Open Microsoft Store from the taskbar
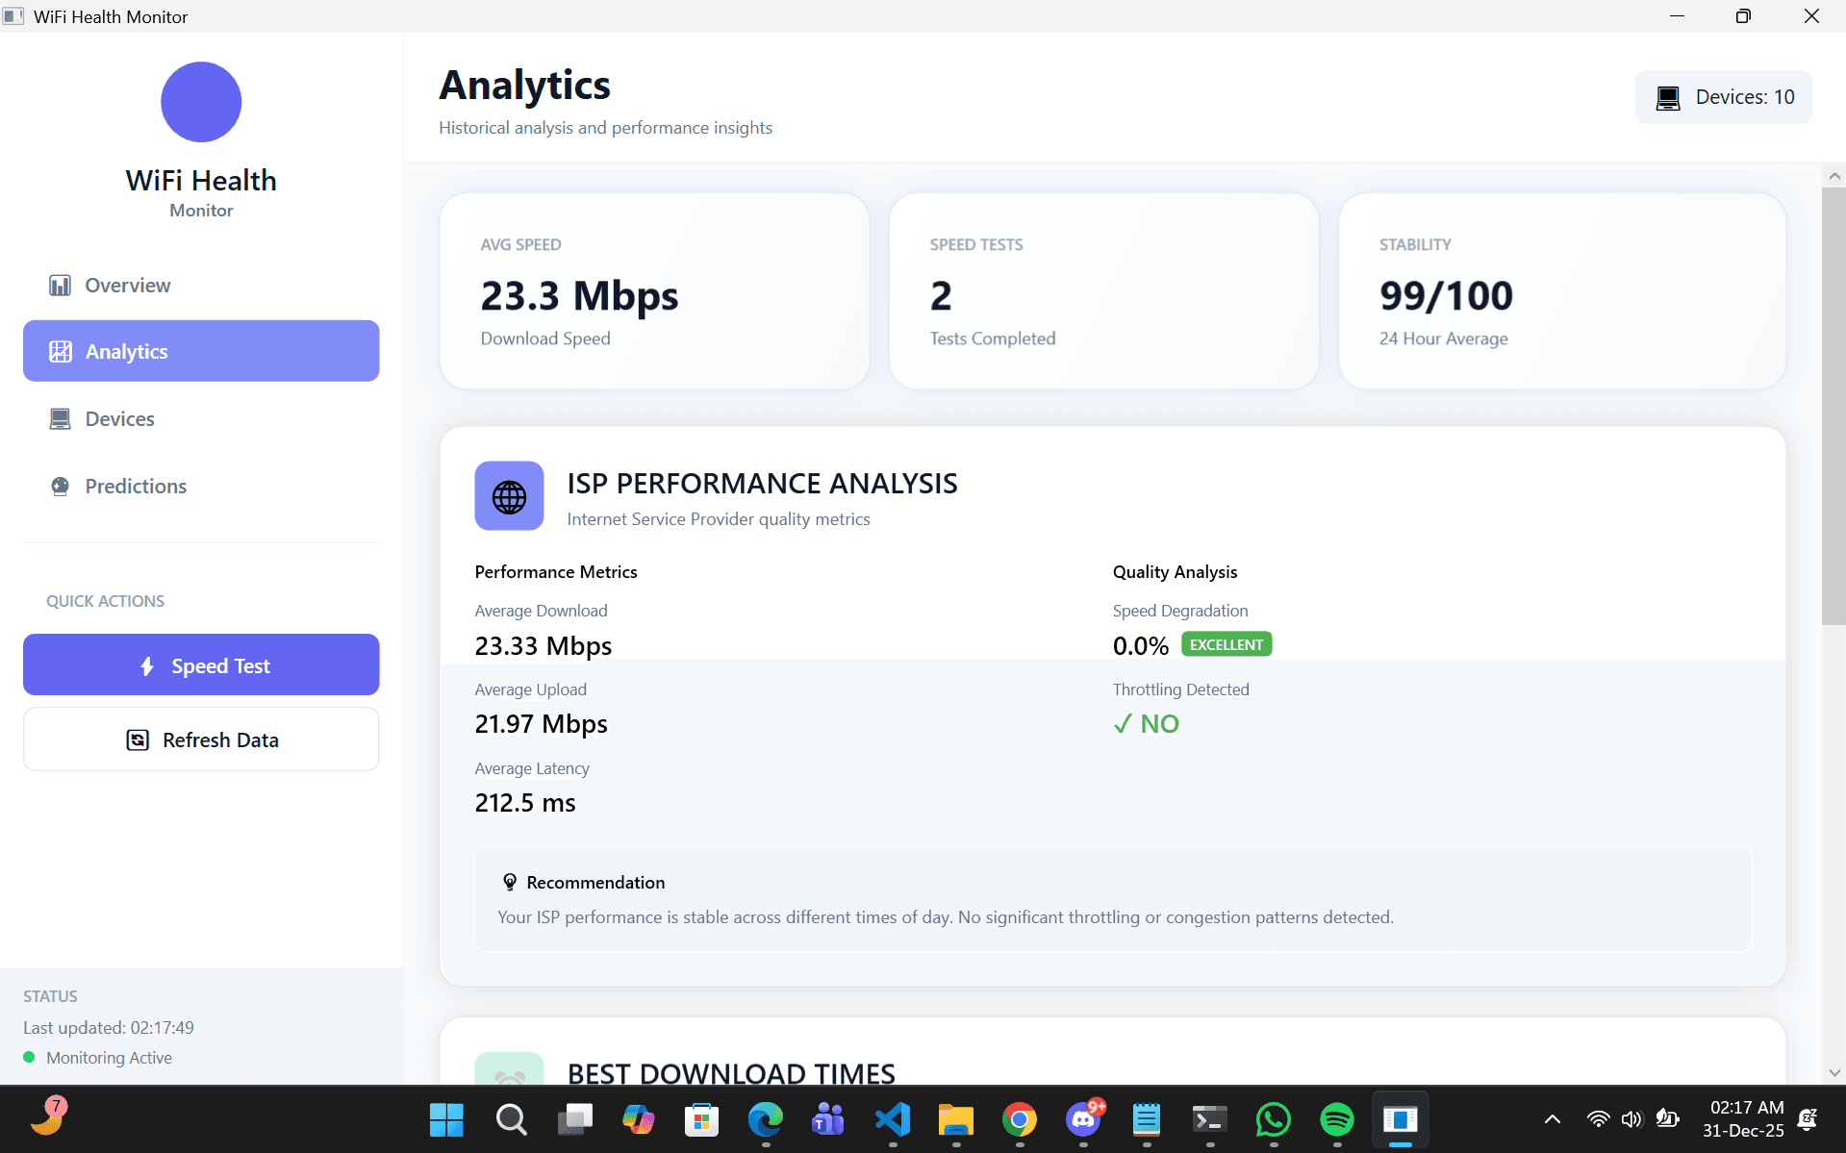The width and height of the screenshot is (1846, 1153). point(702,1119)
